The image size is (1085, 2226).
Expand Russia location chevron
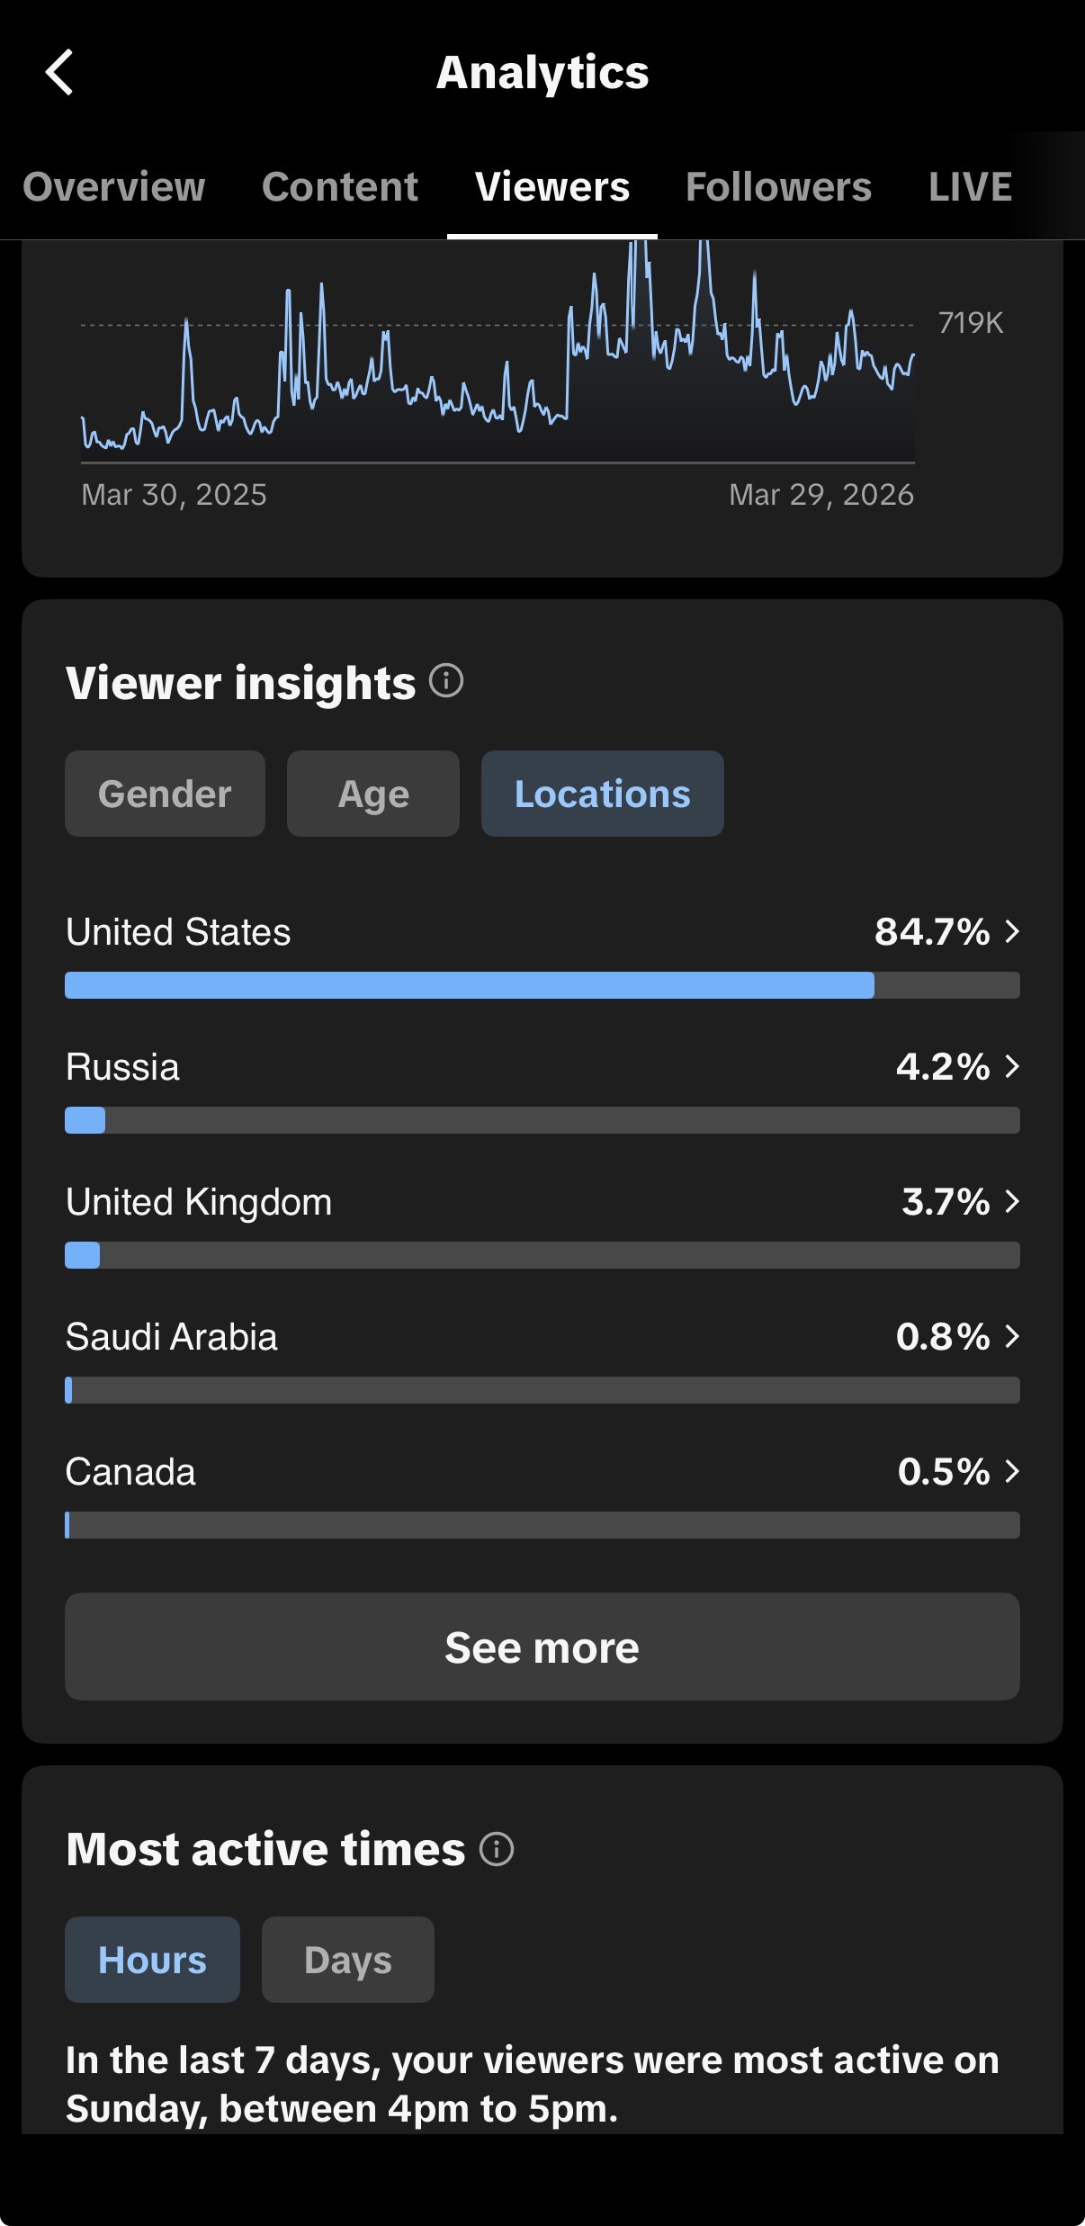click(x=1012, y=1066)
